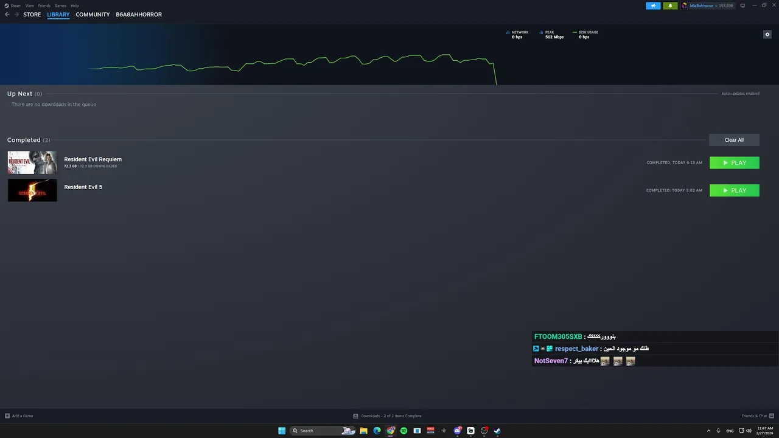The image size is (779, 438).
Task: Open the green notifications bell
Action: (670, 5)
